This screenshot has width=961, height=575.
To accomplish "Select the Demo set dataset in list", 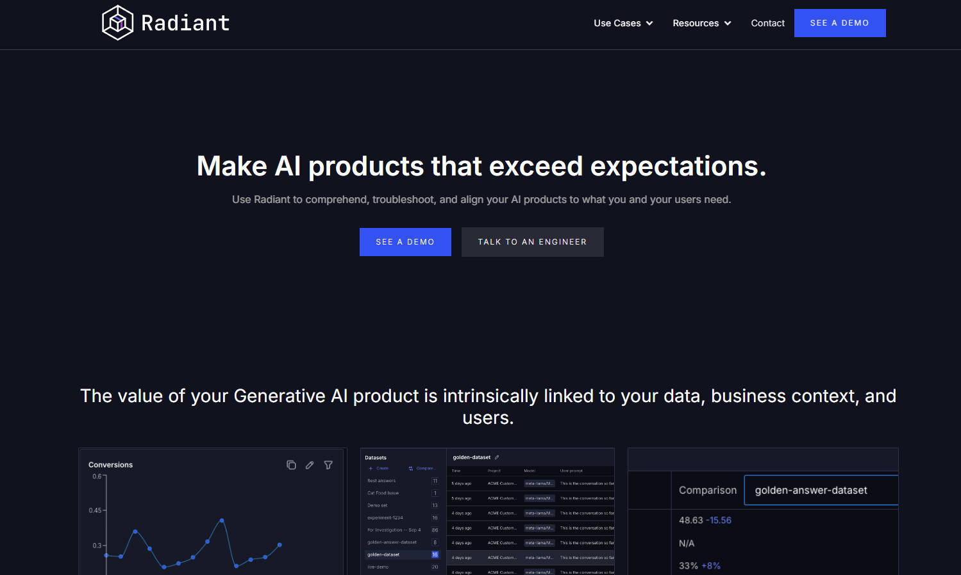I will 378,505.
